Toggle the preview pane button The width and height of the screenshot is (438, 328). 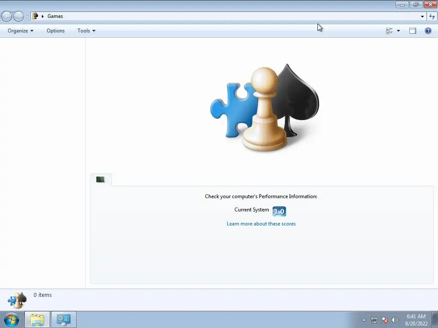click(x=413, y=31)
